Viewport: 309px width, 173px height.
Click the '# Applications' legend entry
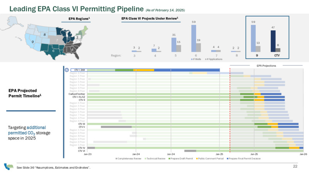tap(214, 59)
